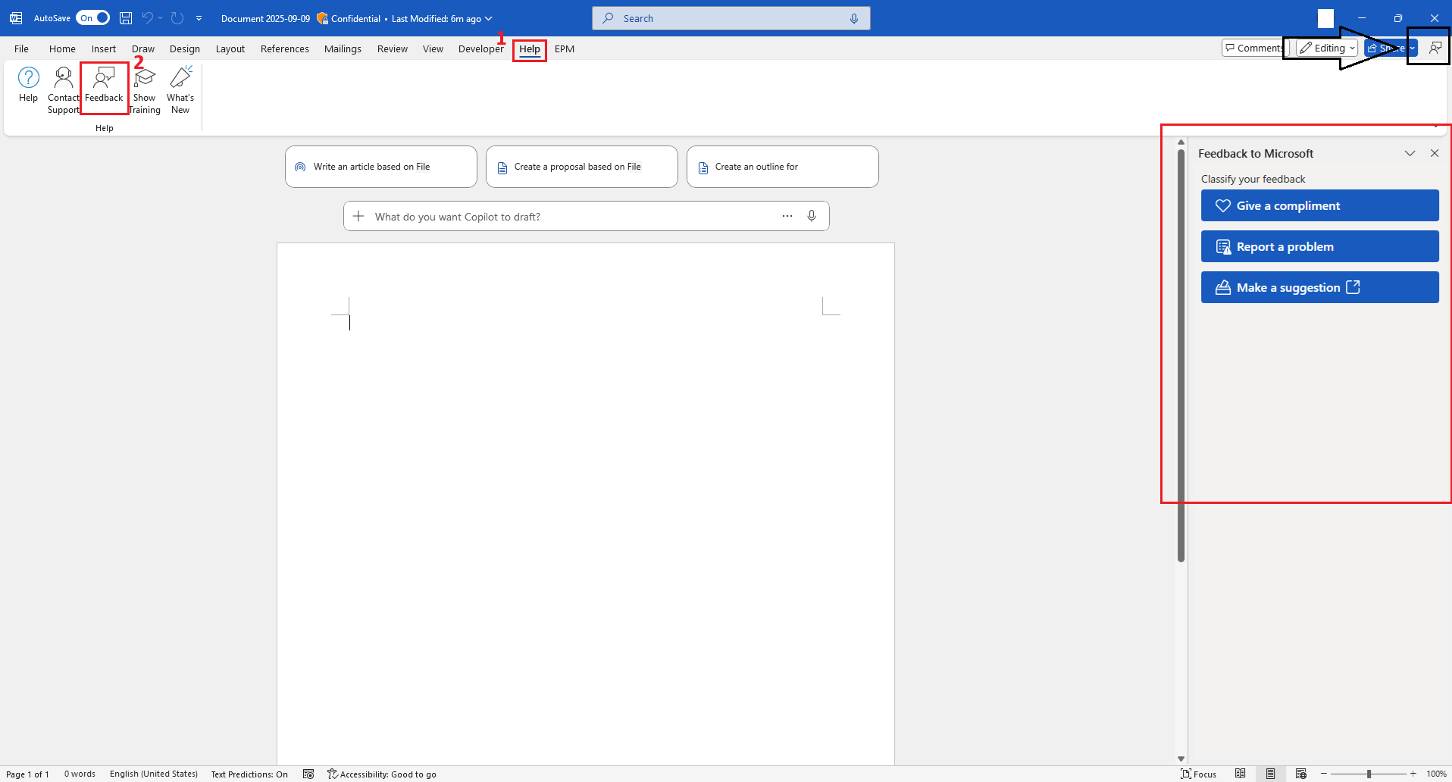Image resolution: width=1452 pixels, height=782 pixels.
Task: Click the Copilot draft prompt field
Action: point(586,216)
